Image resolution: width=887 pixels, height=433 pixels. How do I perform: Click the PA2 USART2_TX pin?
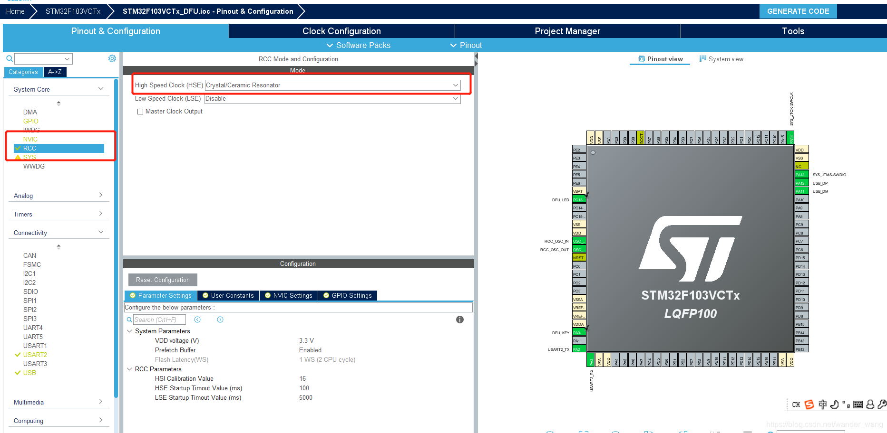(x=579, y=349)
